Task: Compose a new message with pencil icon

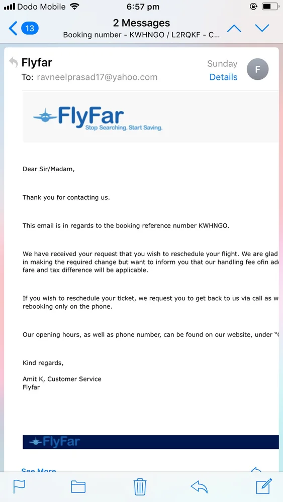Action: pyautogui.click(x=264, y=486)
